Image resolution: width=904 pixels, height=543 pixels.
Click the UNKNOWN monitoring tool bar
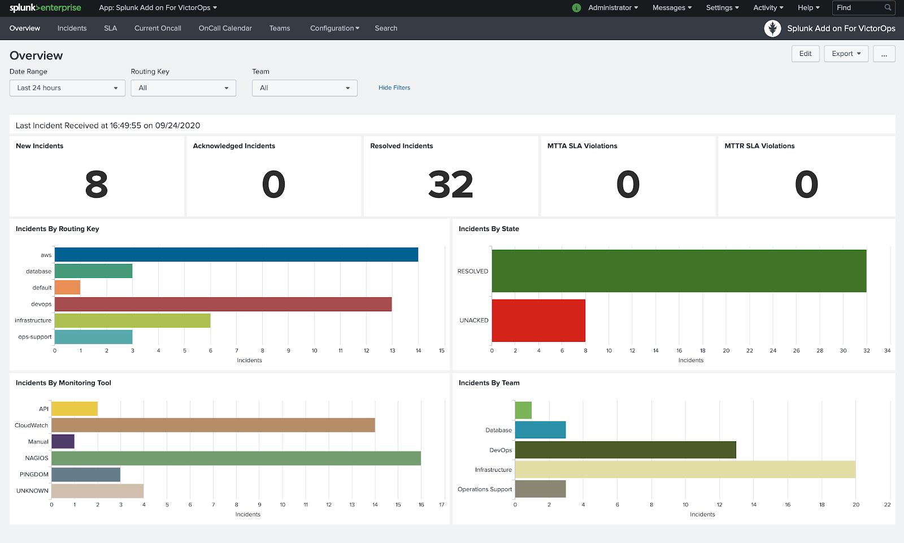point(97,491)
